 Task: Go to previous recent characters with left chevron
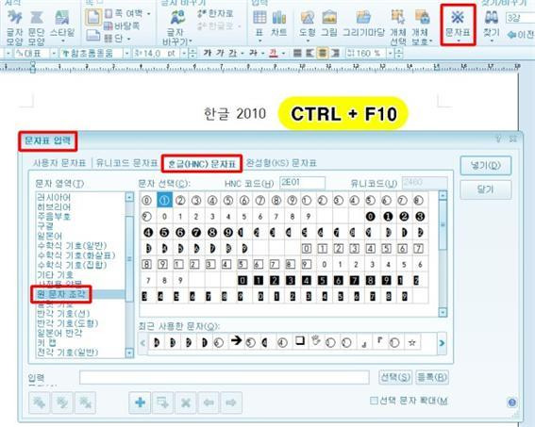point(143,343)
